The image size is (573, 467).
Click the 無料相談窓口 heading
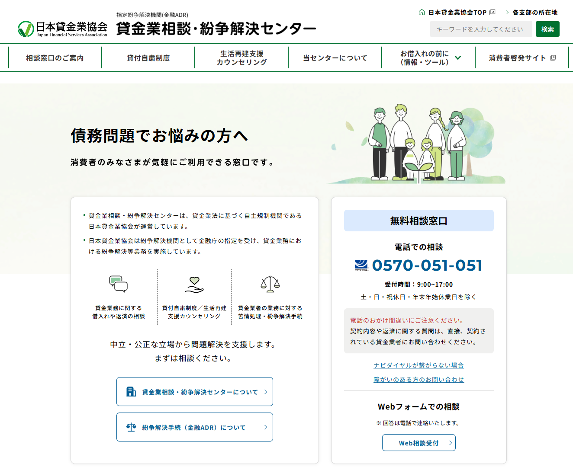(419, 221)
